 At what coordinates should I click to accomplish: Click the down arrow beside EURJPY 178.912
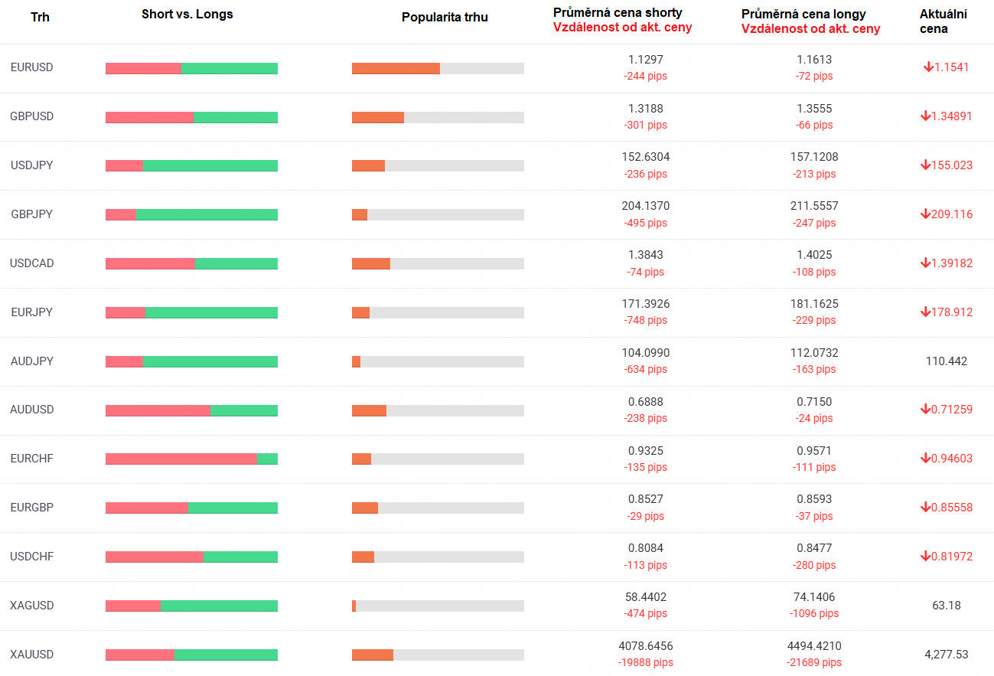(925, 312)
